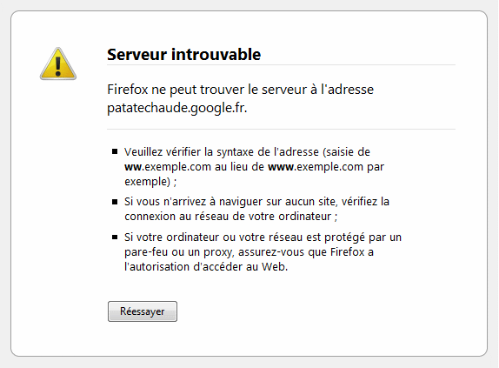Screen dimensions: 499x368
Task: Click the square bullet before Si vous n'arrivez
Action: [x=115, y=202]
